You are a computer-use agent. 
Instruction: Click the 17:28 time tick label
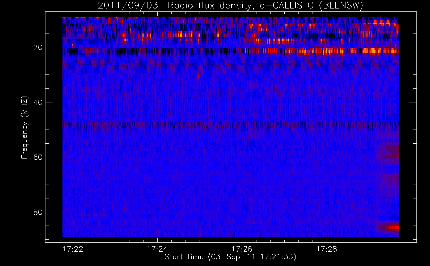point(327,249)
